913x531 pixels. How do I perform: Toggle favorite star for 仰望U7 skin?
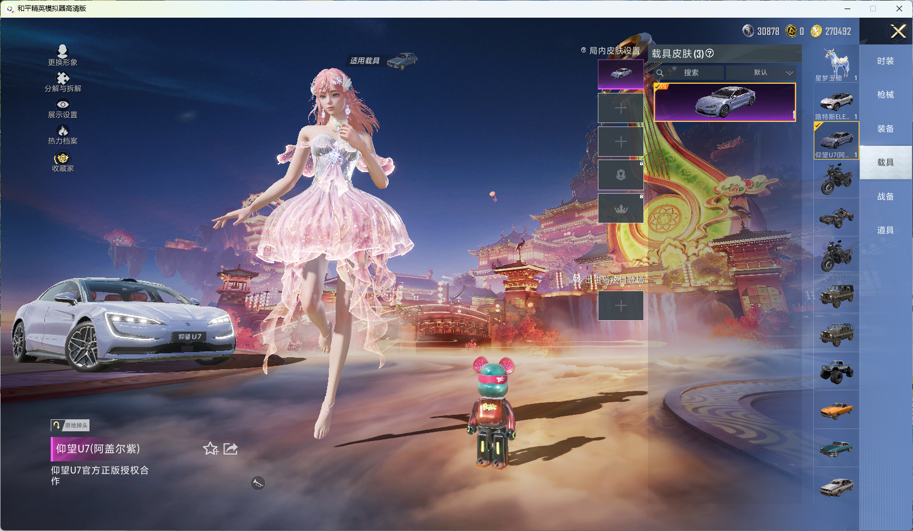(210, 449)
